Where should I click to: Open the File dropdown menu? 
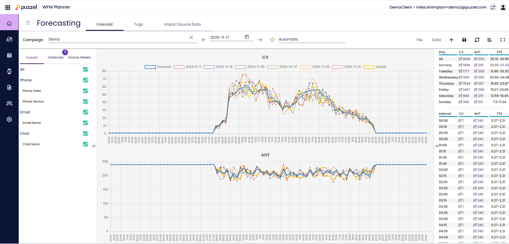[419, 40]
